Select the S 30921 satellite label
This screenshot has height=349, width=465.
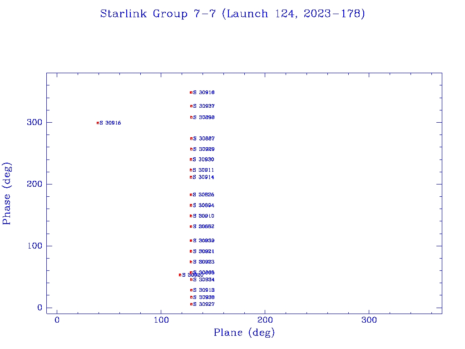204,251
